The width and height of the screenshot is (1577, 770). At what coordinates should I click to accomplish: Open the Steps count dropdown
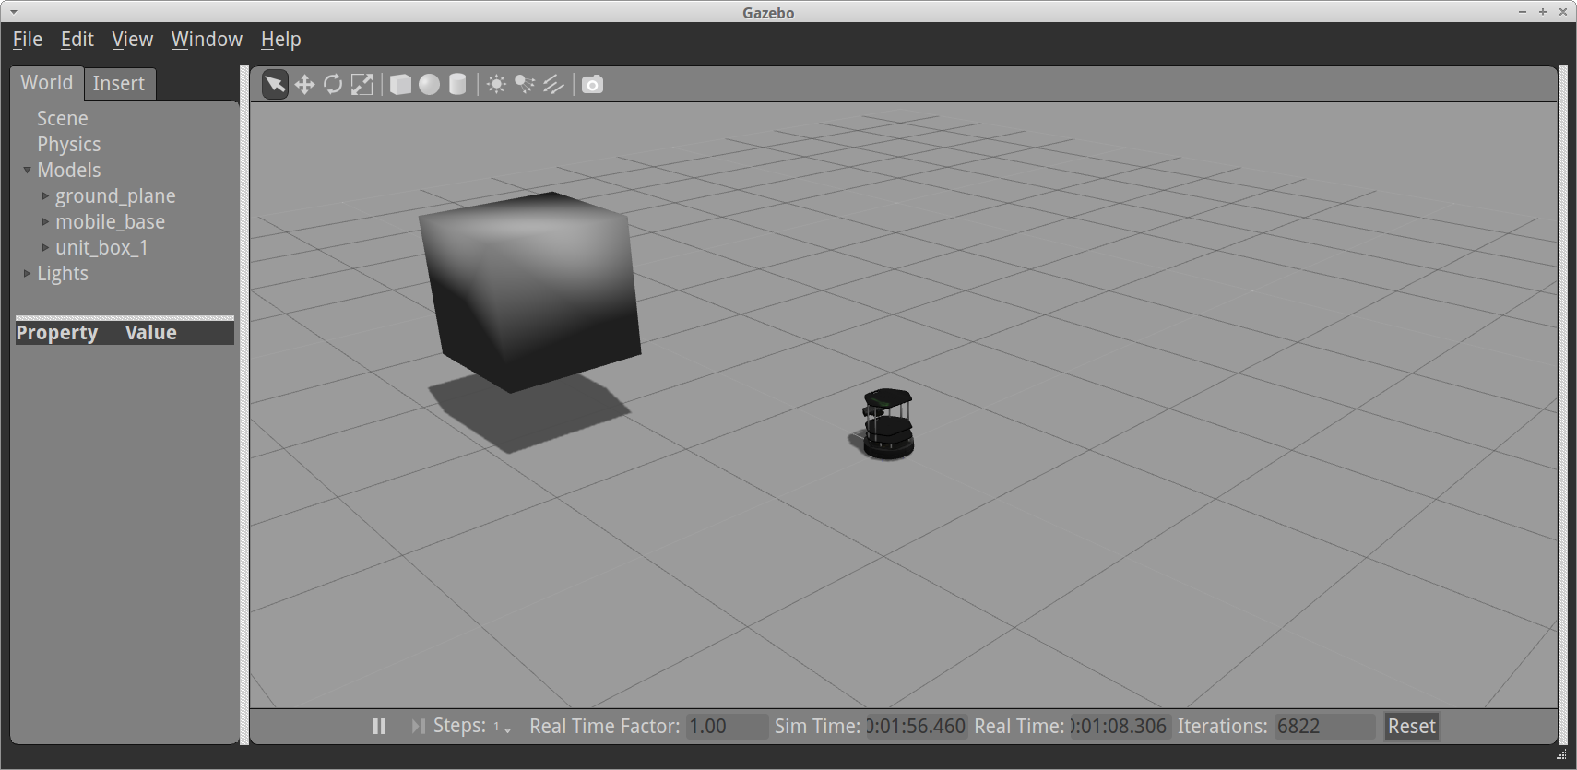click(x=502, y=728)
